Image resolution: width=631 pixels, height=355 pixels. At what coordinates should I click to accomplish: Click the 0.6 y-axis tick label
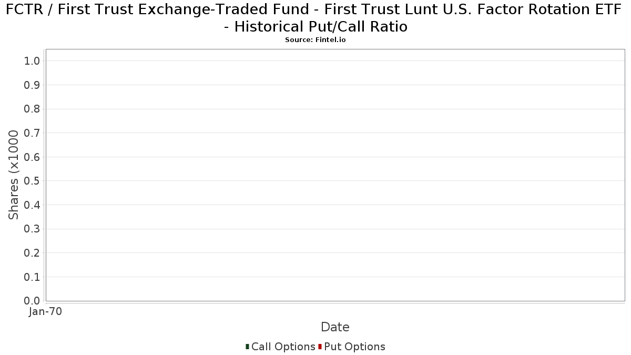(x=32, y=157)
